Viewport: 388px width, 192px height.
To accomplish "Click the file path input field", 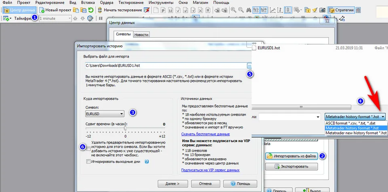I will pos(165,65).
